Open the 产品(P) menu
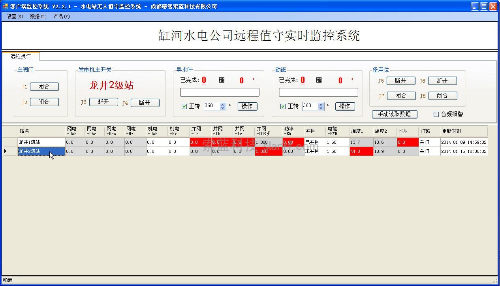Screen dimensions: 500x286 tap(62, 17)
